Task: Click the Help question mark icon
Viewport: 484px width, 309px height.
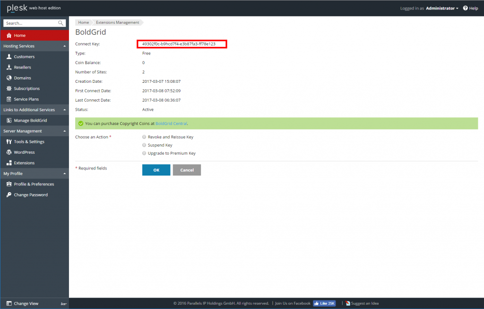Action: pos(465,8)
